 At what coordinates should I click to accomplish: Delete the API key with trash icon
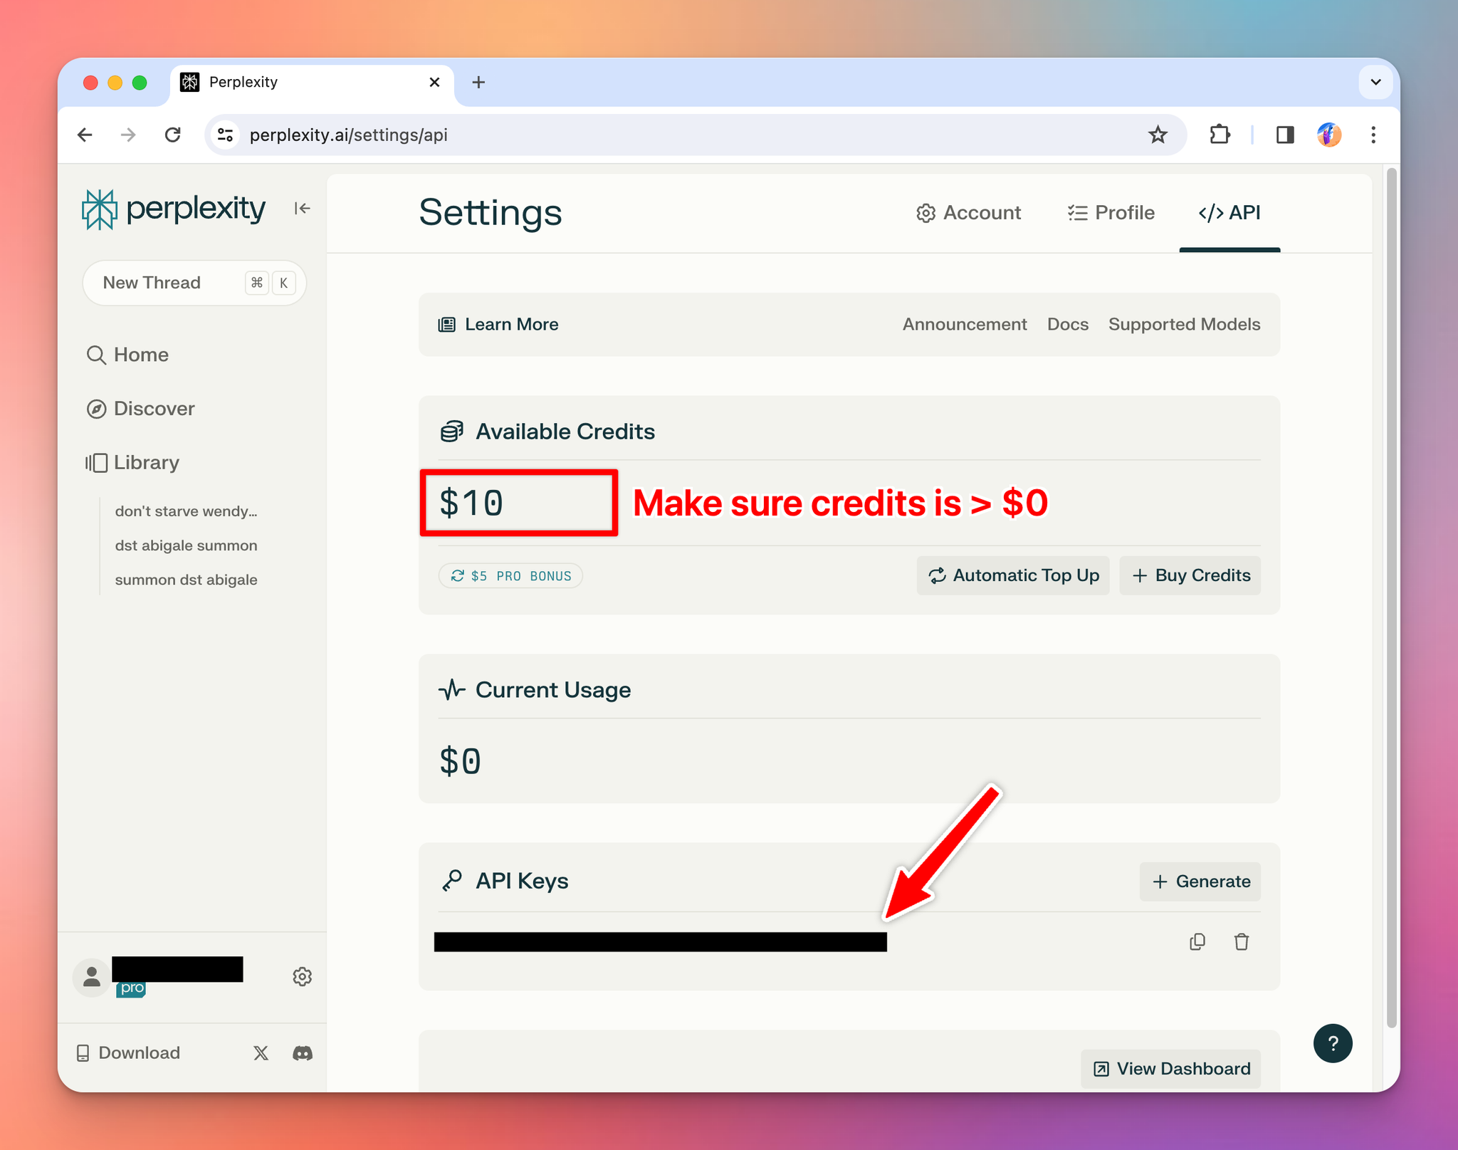coord(1242,942)
